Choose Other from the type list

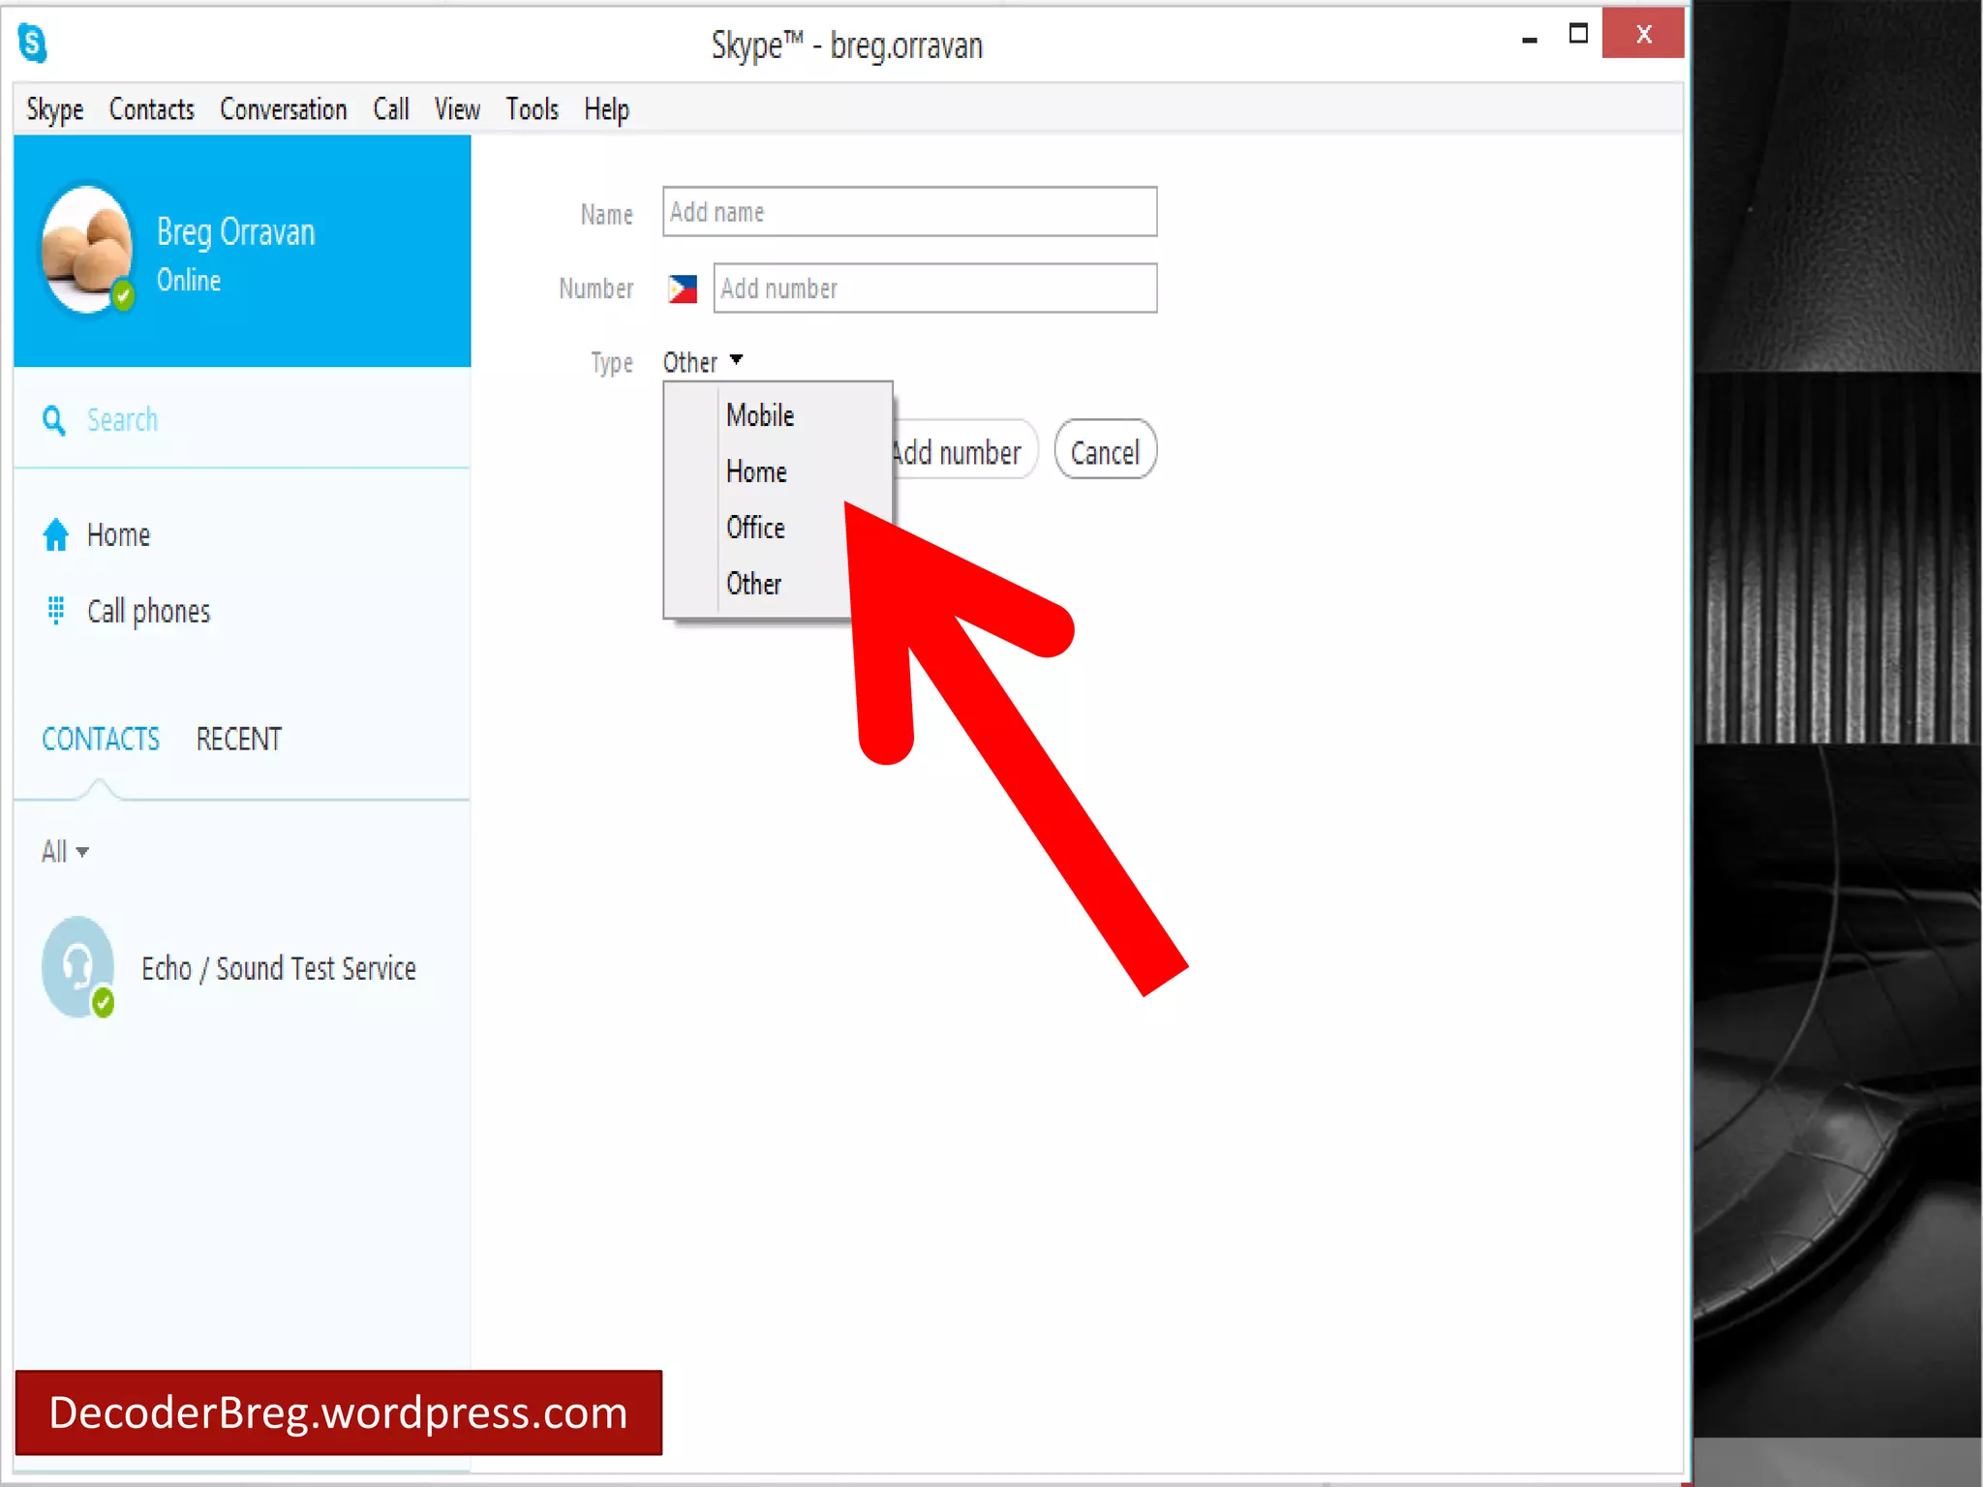(x=755, y=584)
